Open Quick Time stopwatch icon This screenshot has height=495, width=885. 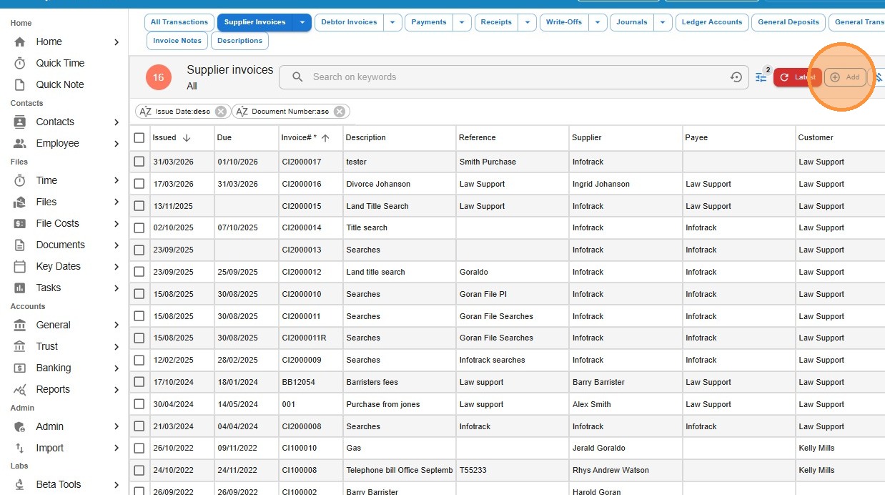tap(20, 64)
